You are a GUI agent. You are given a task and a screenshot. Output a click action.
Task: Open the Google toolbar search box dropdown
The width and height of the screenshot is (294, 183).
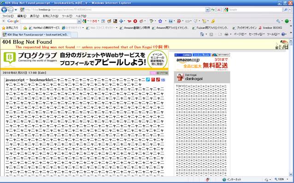coord(79,21)
